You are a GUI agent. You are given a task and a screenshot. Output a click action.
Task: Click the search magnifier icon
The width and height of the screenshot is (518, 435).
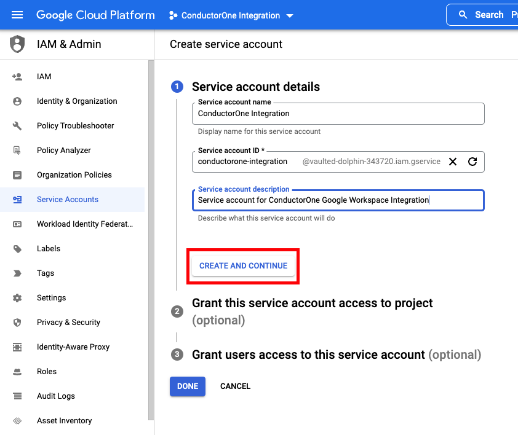point(463,15)
